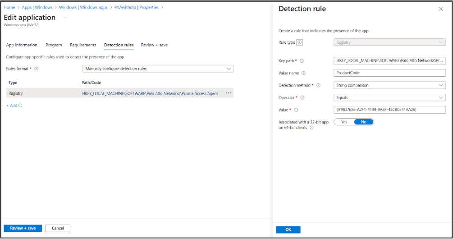Viewport: 453px width, 239px height.
Task: Click the Add detection rule link
Action: pyautogui.click(x=12, y=106)
